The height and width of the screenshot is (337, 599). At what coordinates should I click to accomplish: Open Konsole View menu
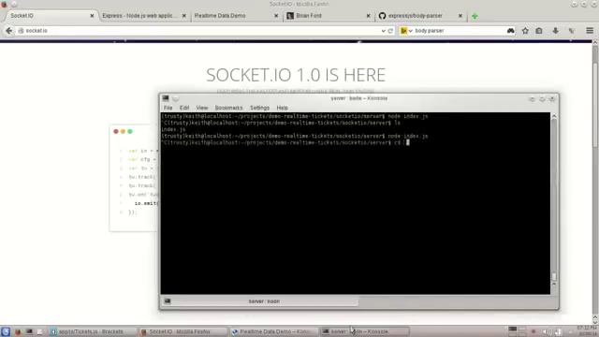click(202, 108)
